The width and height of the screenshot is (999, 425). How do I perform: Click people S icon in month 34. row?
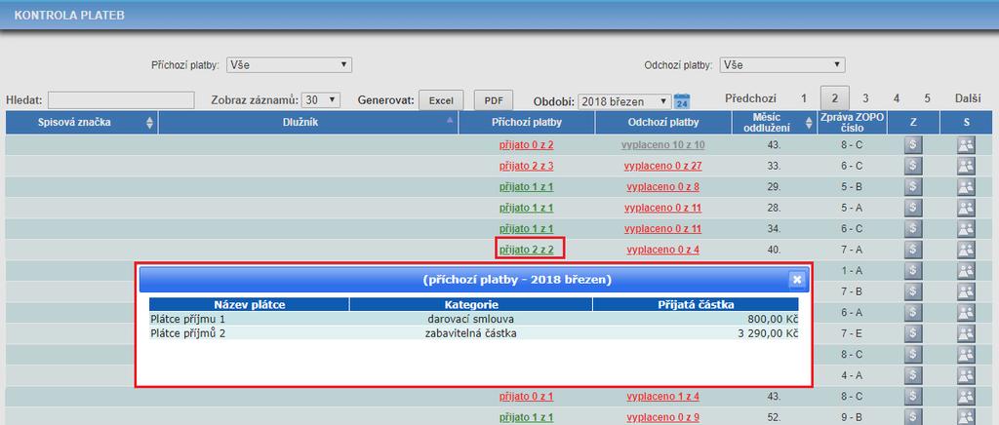(966, 229)
